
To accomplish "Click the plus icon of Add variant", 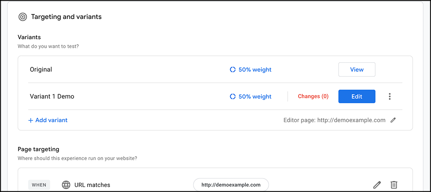I will 30,120.
